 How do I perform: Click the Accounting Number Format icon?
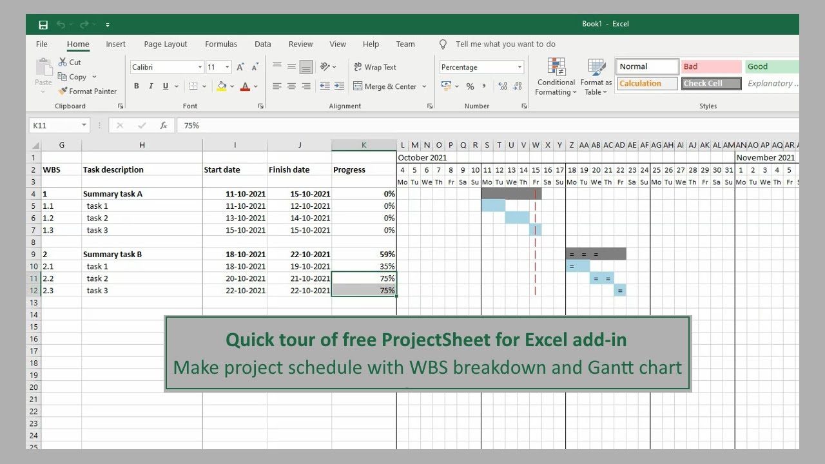tap(446, 86)
